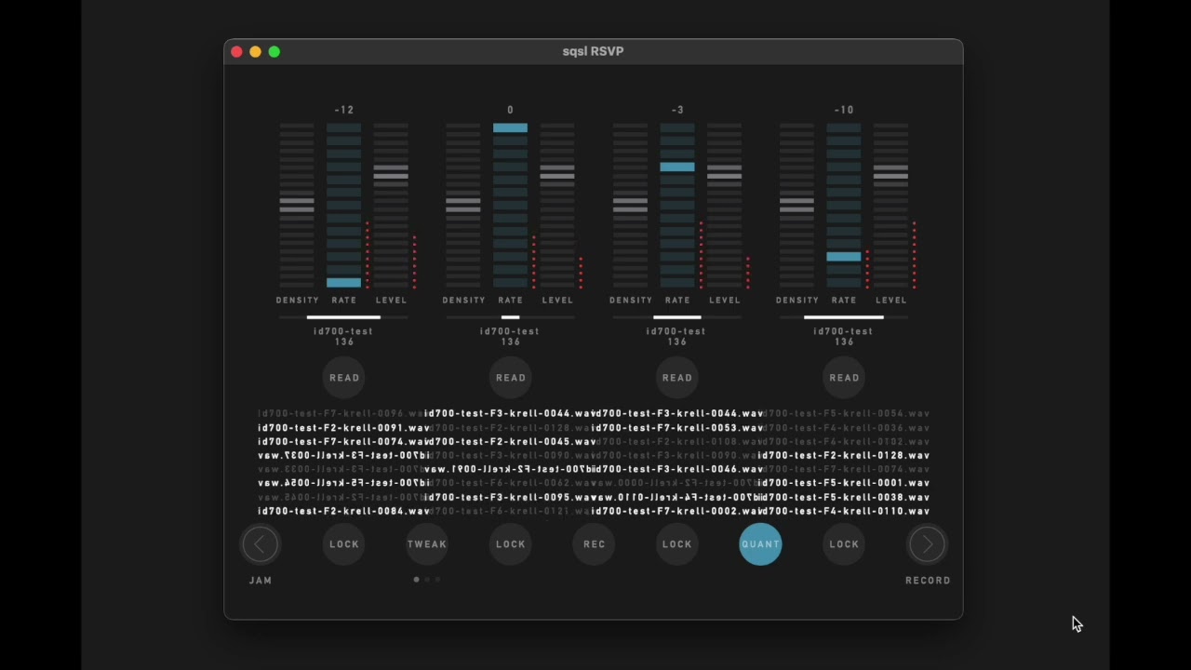The image size is (1191, 670).
Task: Click DENSITY slider in the -10 channel
Action: [796, 206]
